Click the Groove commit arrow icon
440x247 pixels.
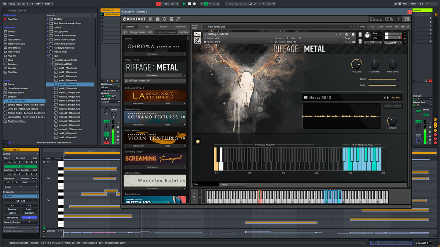[36, 179]
